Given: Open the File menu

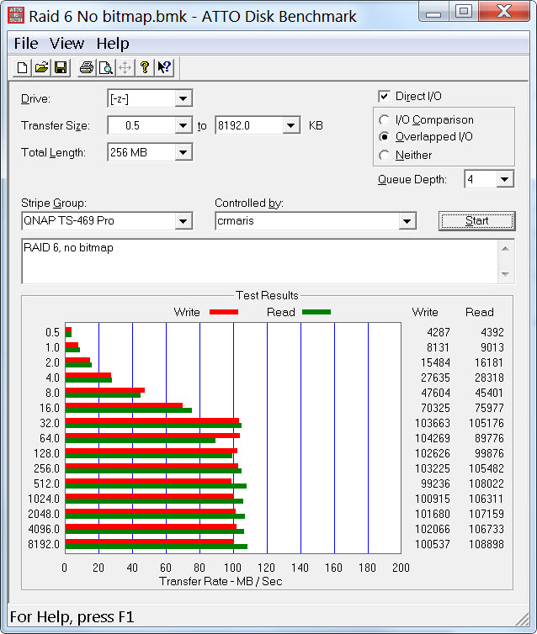Looking at the screenshot, I should pyautogui.click(x=26, y=43).
